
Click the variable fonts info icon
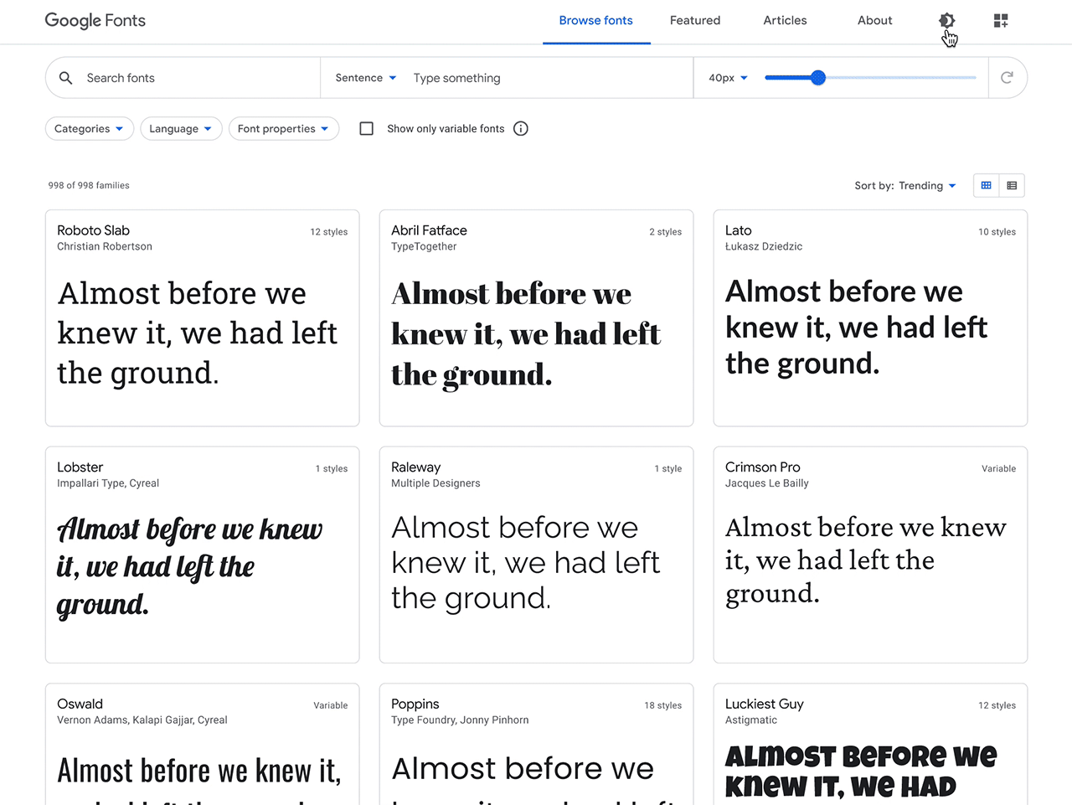click(520, 128)
